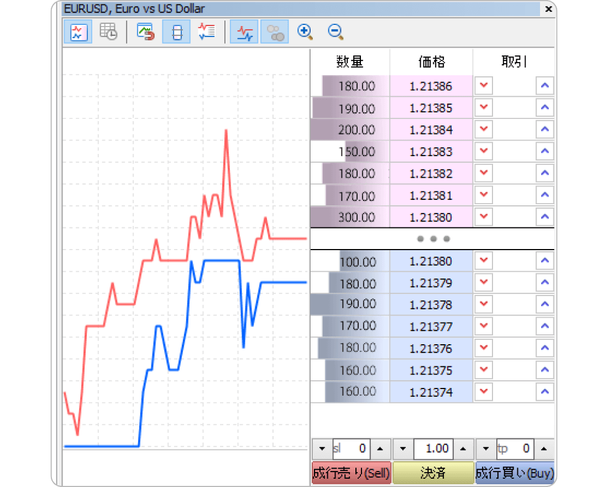
Task: Toggle the tick chart display icon
Action: 78,32
